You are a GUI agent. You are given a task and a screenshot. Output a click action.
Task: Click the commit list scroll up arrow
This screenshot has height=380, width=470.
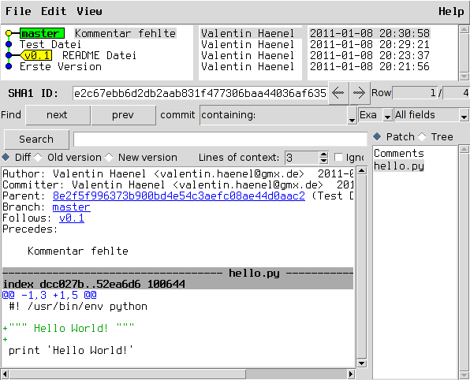click(464, 29)
